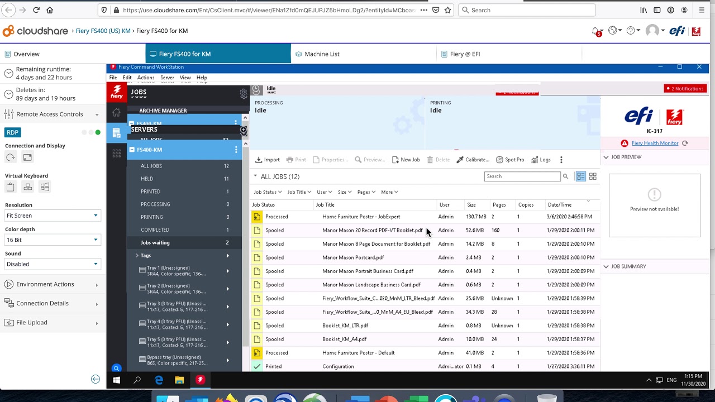Open the Color depth 16 Bit dropdown

pos(53,240)
